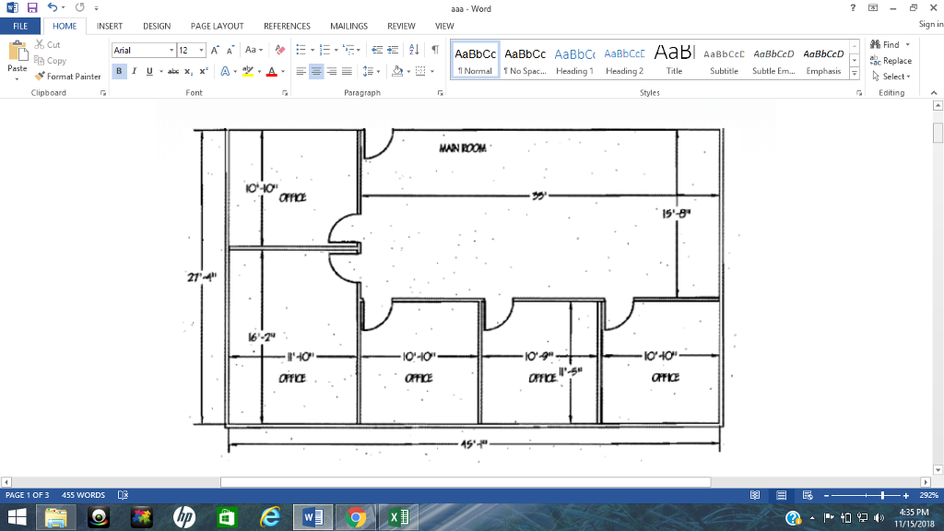Apply center alignment to the text
The width and height of the screenshot is (944, 531).
(314, 70)
